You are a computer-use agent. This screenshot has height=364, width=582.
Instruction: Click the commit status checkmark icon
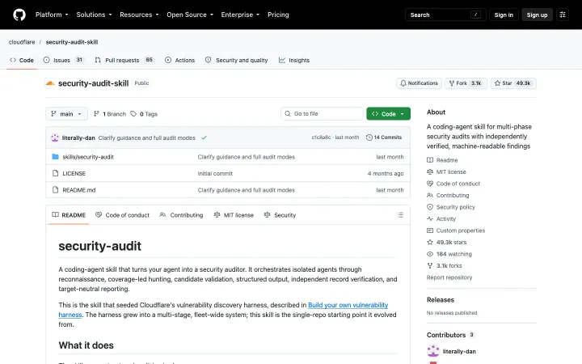tap(205, 138)
